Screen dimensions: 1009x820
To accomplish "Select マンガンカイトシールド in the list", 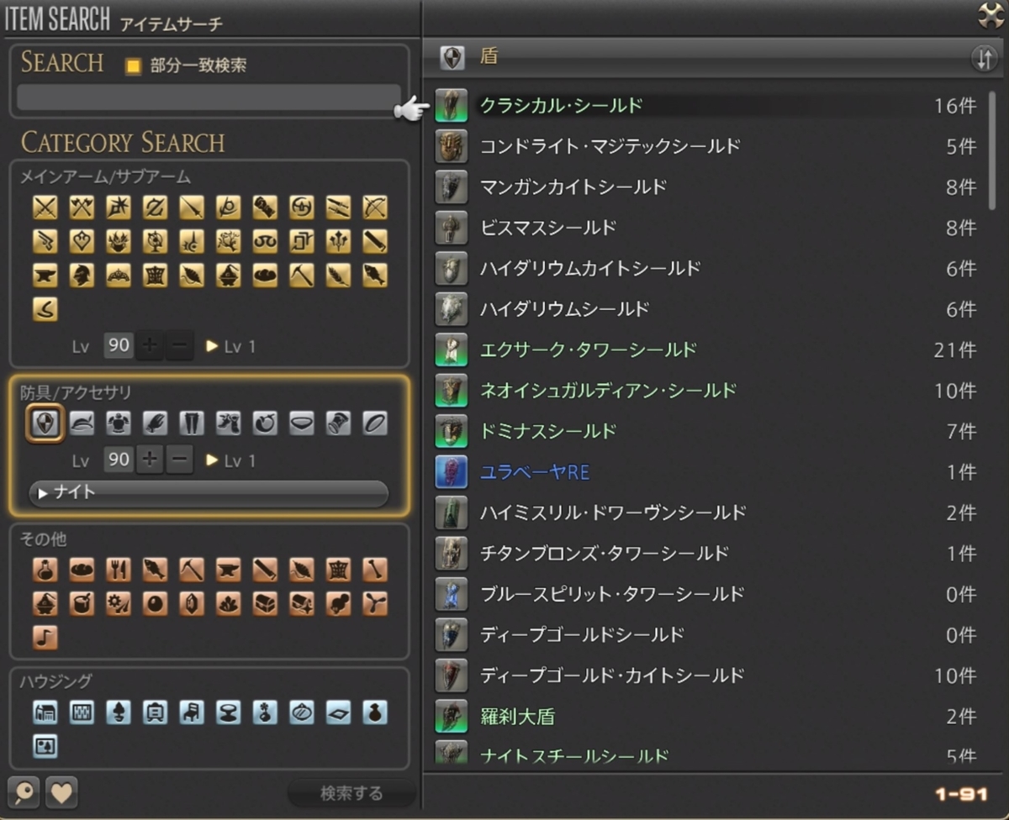I will coord(708,187).
